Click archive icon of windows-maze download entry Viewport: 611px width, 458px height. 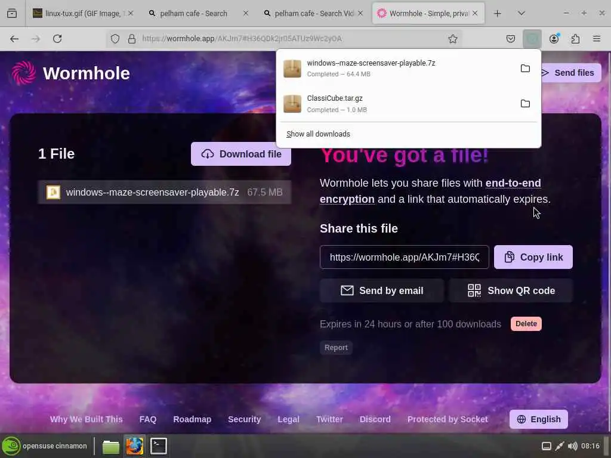coord(292,69)
